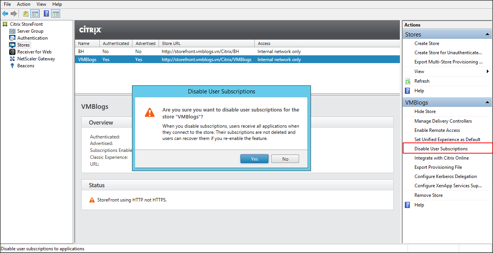Select Receiver for Web in the tree
The width and height of the screenshot is (493, 253).
click(x=34, y=52)
